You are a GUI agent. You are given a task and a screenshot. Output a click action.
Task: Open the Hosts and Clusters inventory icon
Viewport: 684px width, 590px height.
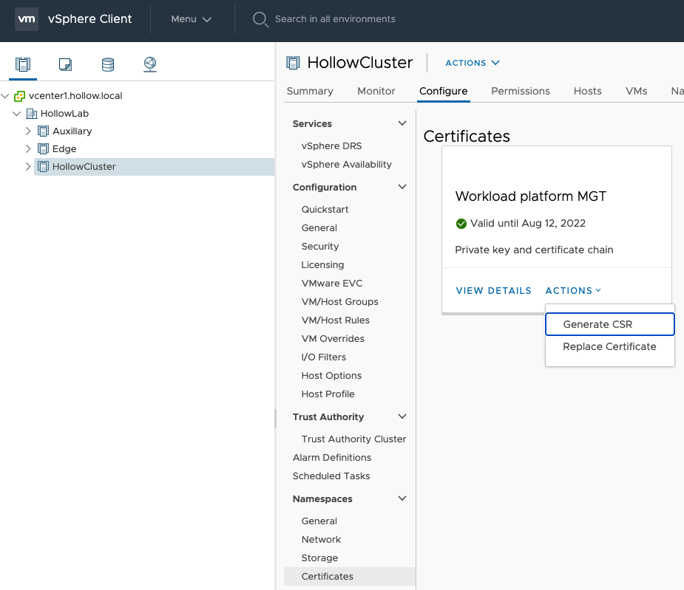pos(22,64)
